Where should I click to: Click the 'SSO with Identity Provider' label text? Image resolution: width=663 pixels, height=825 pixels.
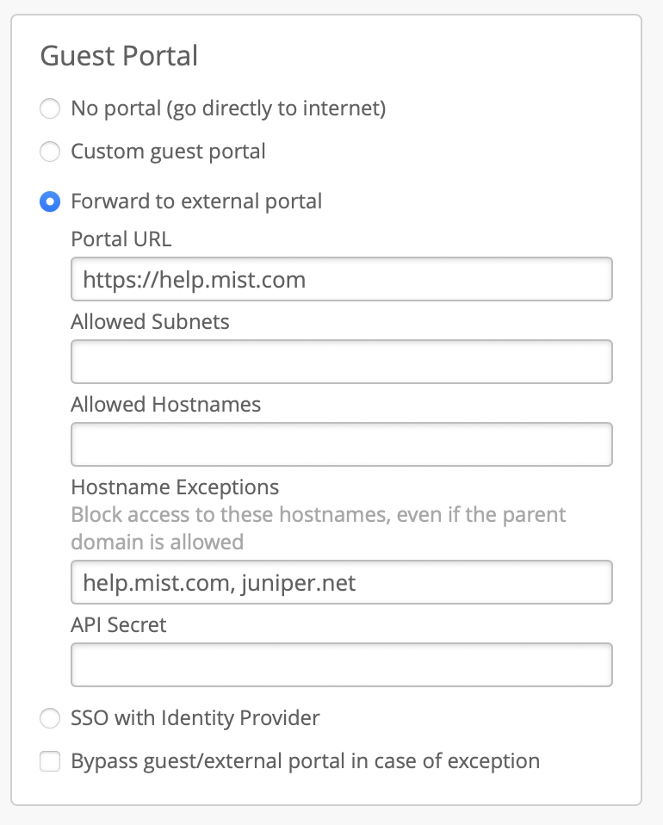click(x=195, y=718)
